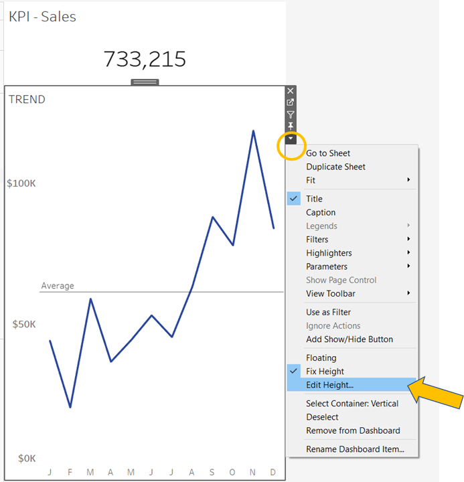Open the More Options caret on the sheet

tap(291, 139)
